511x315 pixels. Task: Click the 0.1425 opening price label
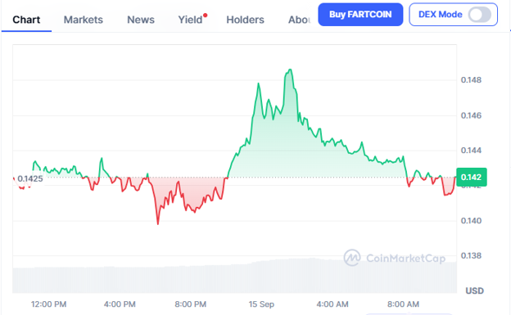[x=30, y=178]
